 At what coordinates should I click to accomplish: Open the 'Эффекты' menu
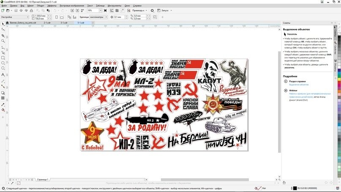coord(52,5)
